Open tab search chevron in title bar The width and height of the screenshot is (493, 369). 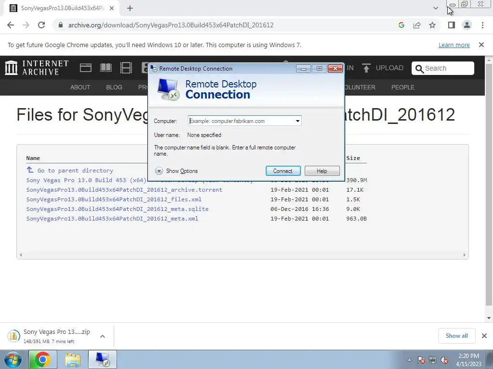[x=435, y=8]
